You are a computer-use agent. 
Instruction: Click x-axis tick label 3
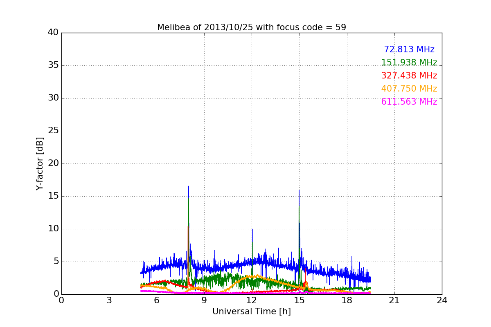tap(109, 300)
